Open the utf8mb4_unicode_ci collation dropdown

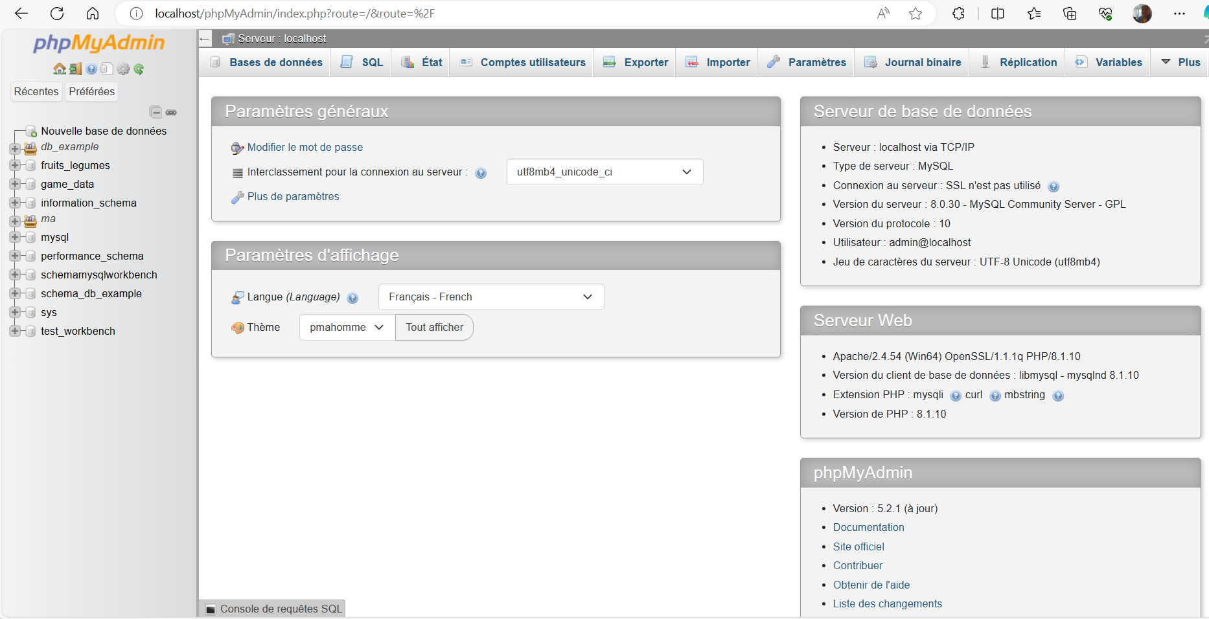[604, 172]
